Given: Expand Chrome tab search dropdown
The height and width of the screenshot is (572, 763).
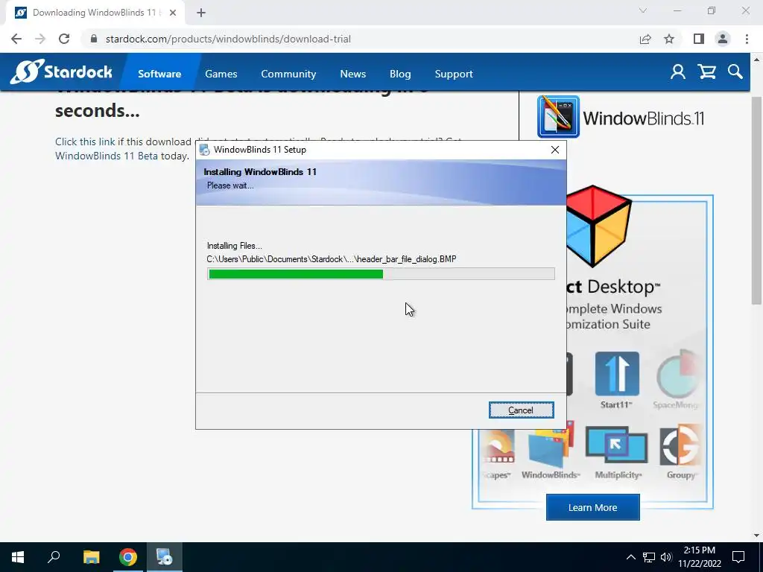Looking at the screenshot, I should [643, 10].
